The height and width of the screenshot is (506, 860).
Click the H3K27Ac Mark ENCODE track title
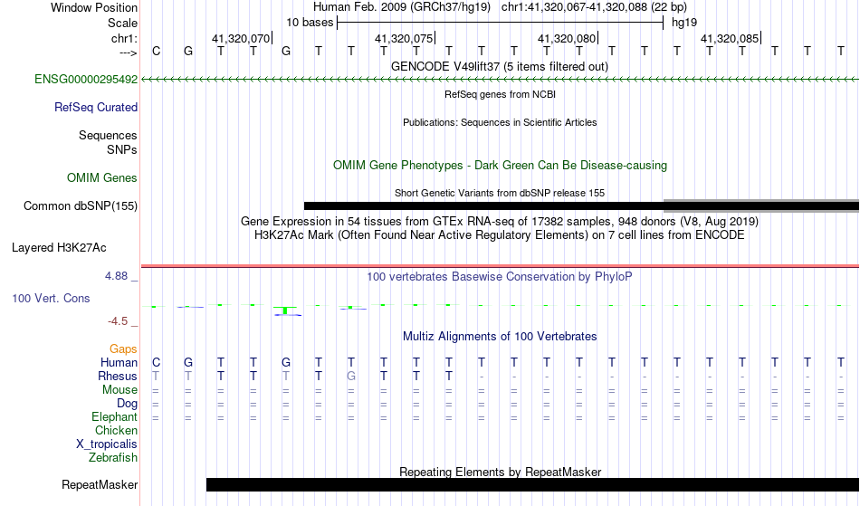coord(500,235)
